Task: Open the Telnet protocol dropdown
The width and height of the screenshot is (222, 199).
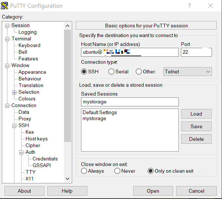Action: 188,72
